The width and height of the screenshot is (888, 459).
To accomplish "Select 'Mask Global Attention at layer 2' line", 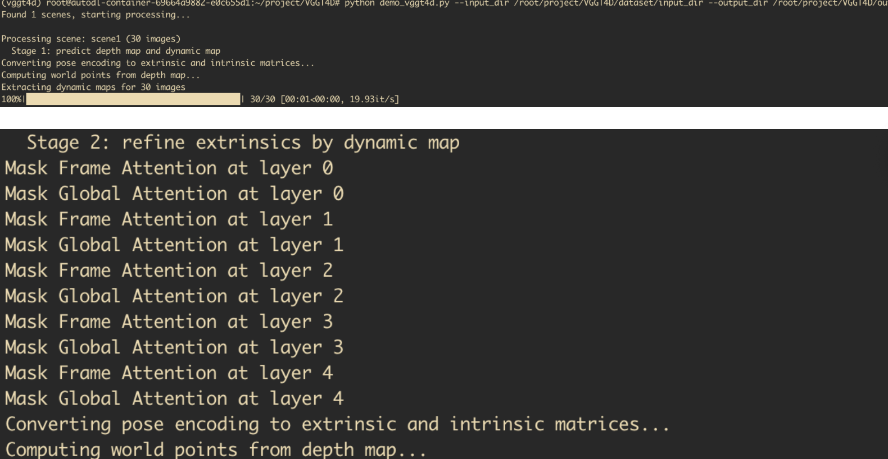I will pyautogui.click(x=174, y=296).
